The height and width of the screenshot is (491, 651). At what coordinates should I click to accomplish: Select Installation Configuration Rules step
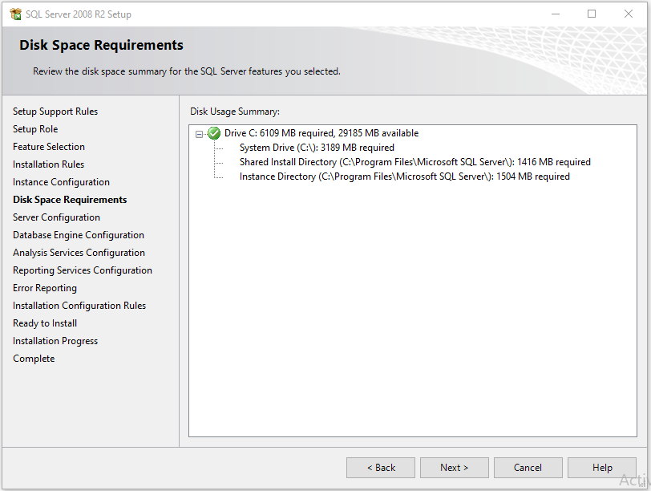[x=79, y=306]
